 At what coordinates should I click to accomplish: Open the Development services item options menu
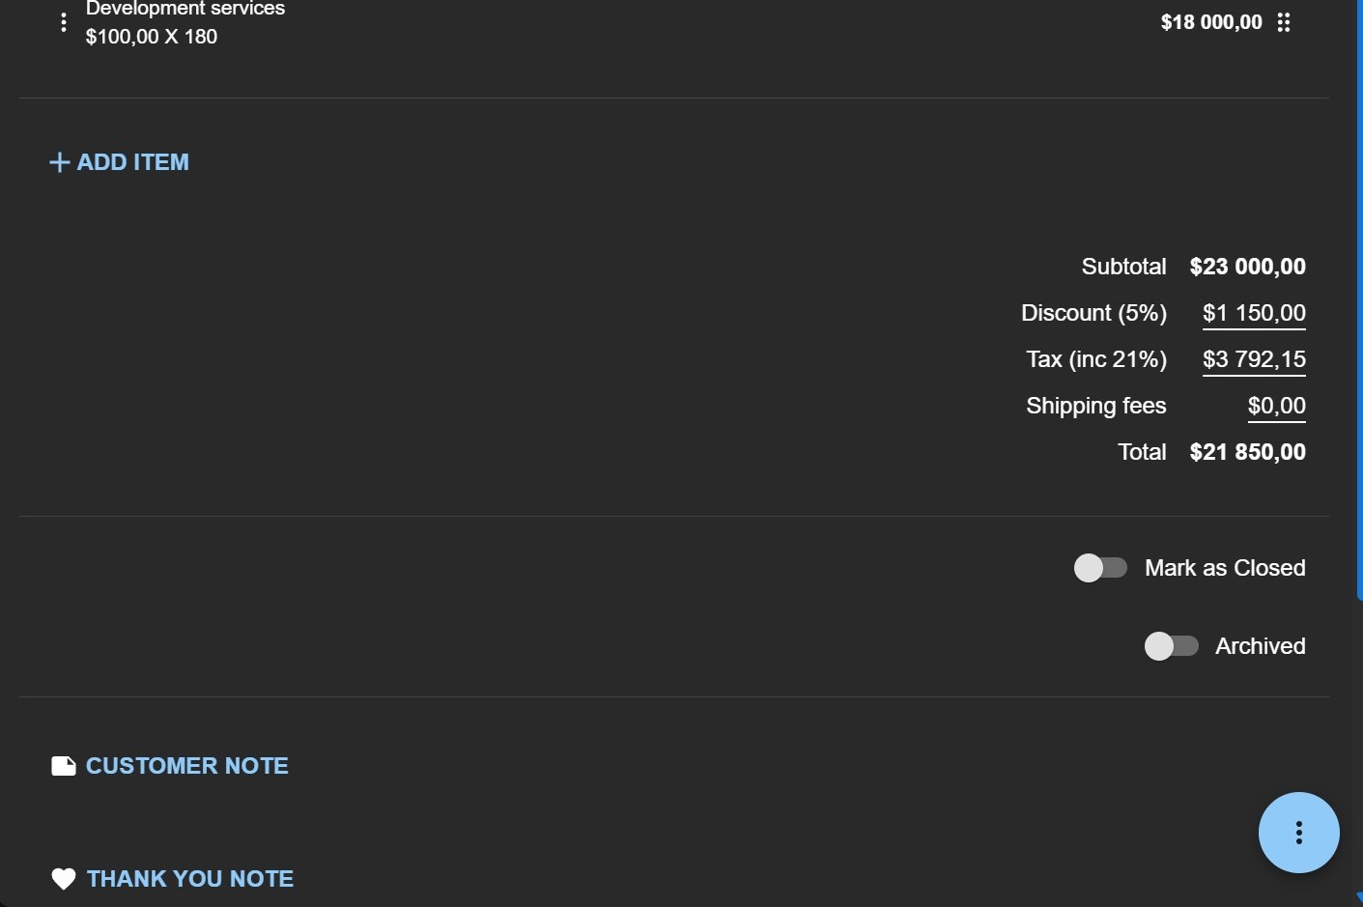(64, 22)
